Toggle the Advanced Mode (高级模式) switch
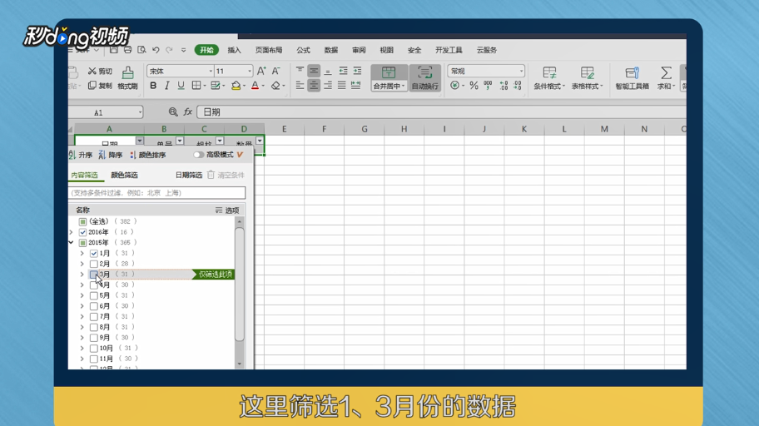This screenshot has width=759, height=426. click(198, 155)
